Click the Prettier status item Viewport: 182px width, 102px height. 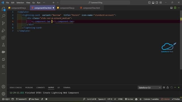(x=176, y=99)
